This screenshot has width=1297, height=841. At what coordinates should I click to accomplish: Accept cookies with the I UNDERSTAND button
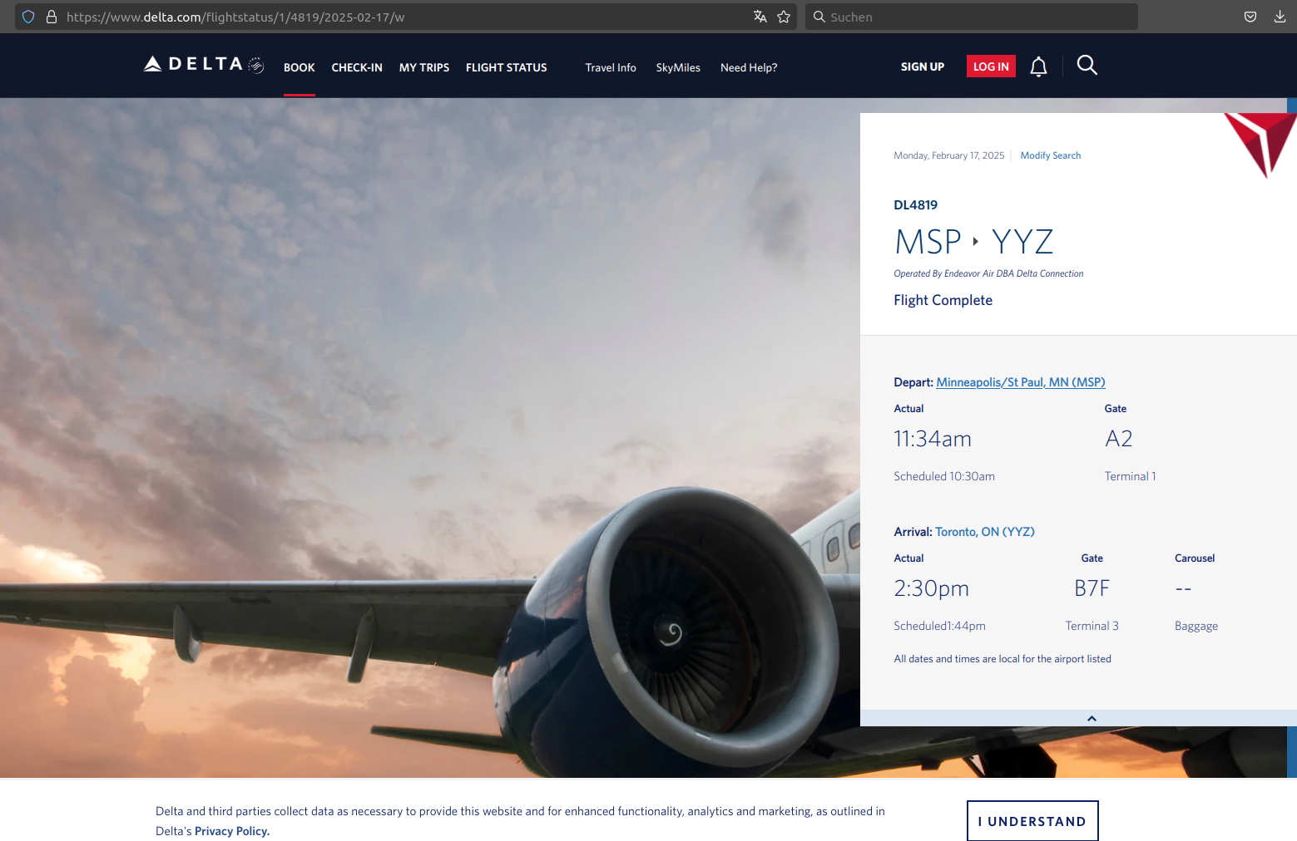(1032, 821)
